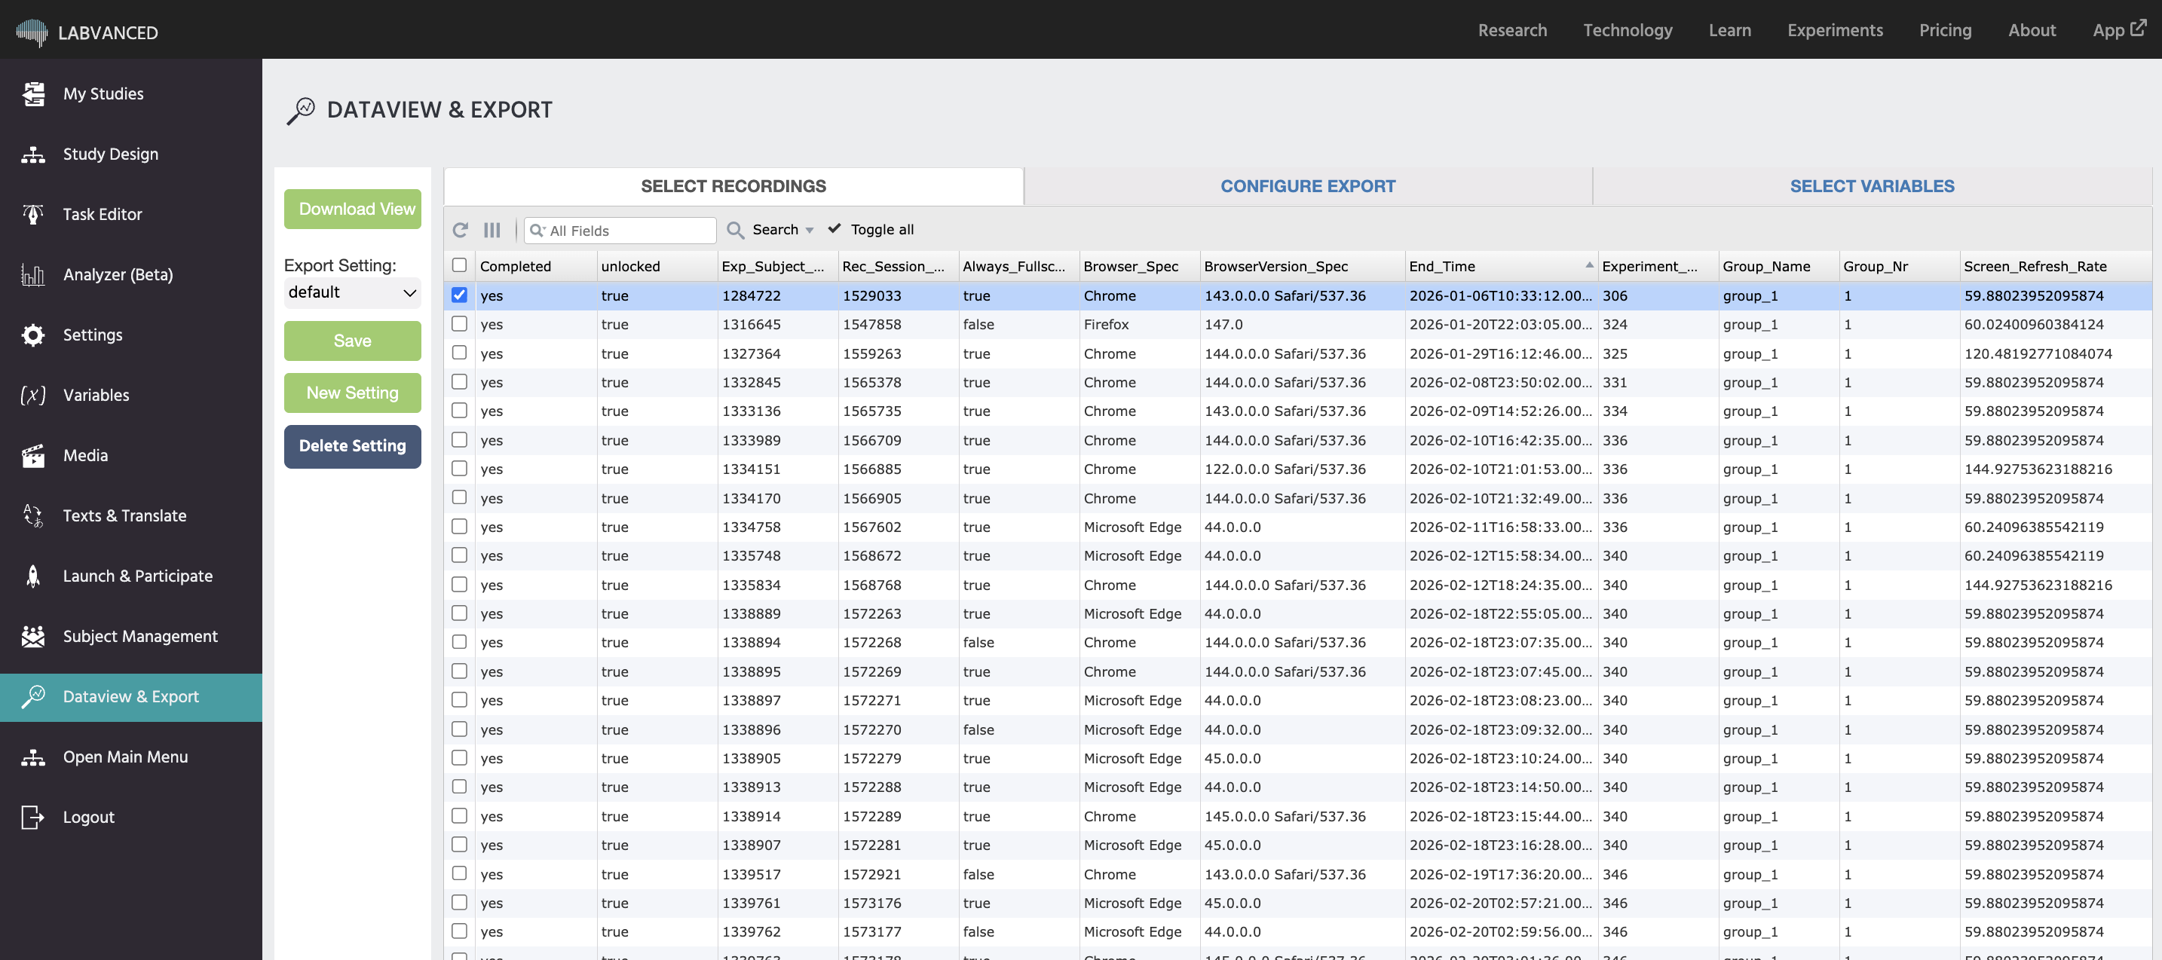The image size is (2162, 960).
Task: Click the Task Editor pen icon
Action: pos(32,215)
